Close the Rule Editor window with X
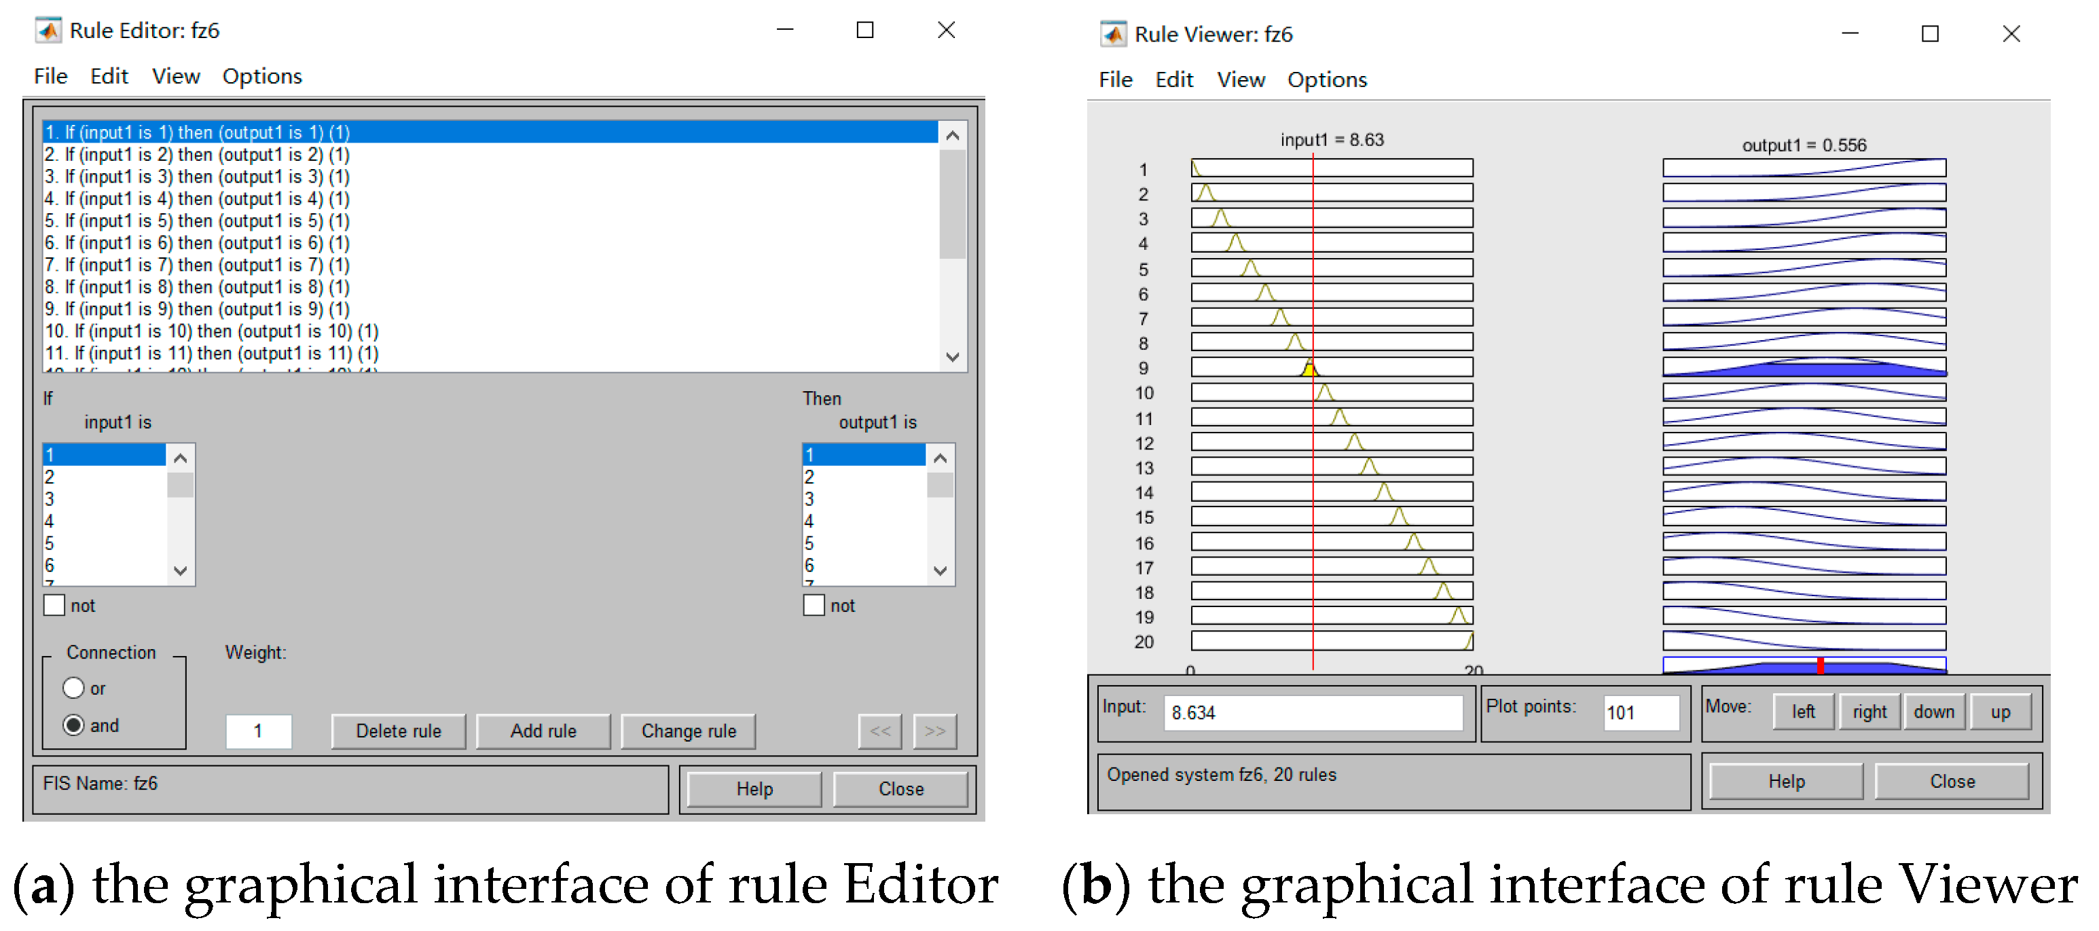This screenshot has width=2099, height=931. (945, 31)
